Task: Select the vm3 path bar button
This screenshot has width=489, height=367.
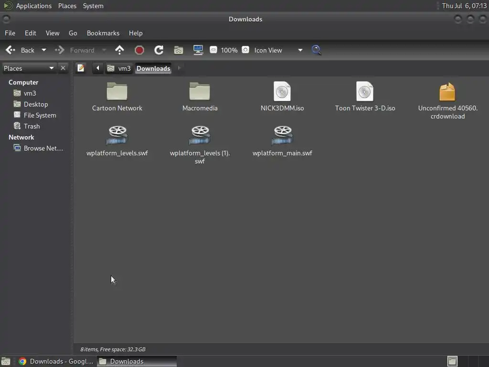Action: click(x=119, y=68)
